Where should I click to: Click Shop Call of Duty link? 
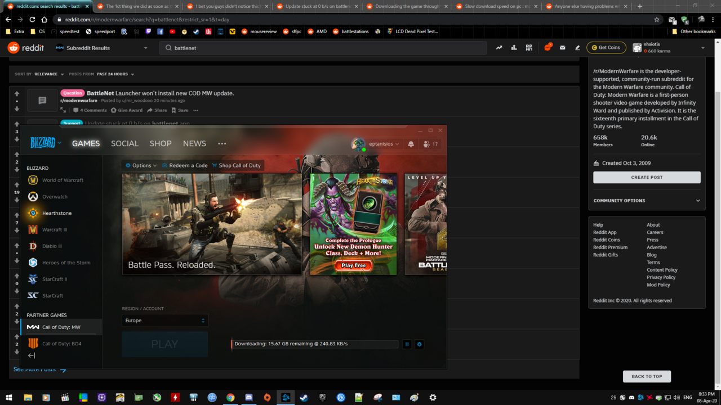236,165
